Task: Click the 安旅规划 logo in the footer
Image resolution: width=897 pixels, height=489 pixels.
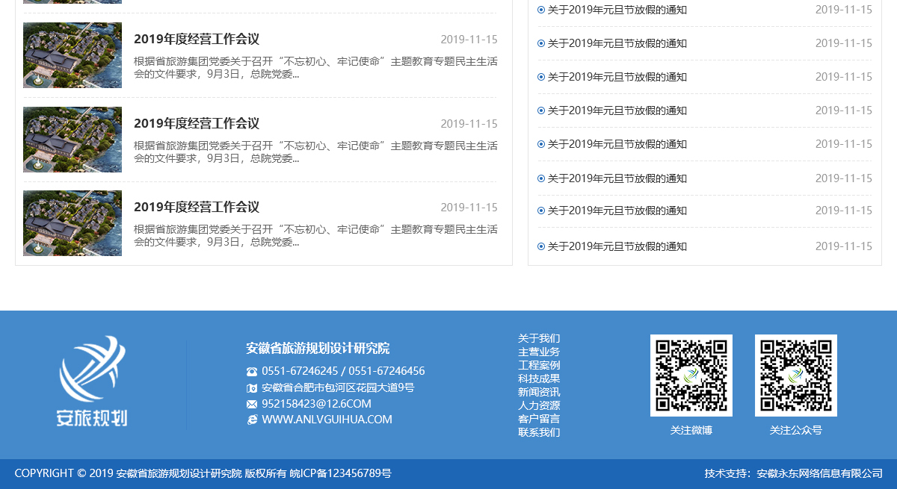Action: tap(92, 381)
